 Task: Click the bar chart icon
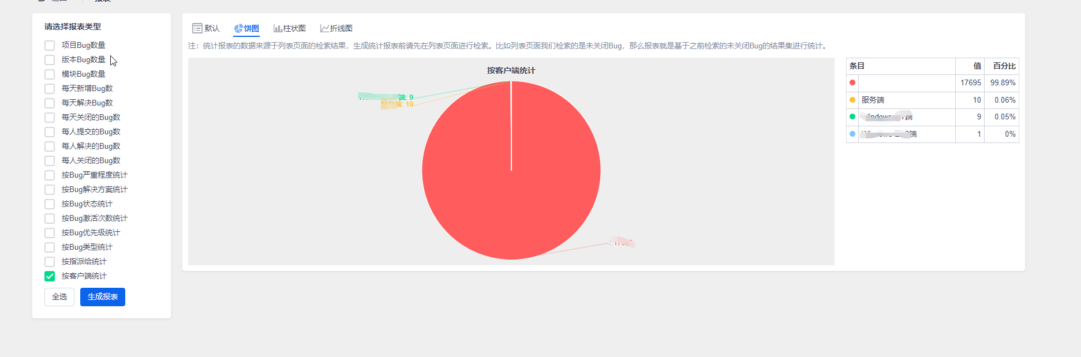(278, 28)
